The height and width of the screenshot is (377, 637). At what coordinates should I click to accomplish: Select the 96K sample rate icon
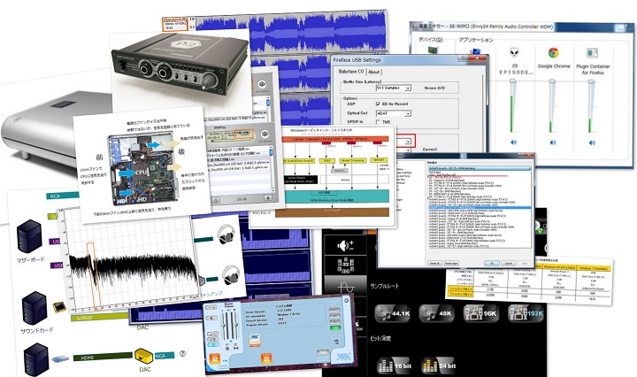pos(481,313)
